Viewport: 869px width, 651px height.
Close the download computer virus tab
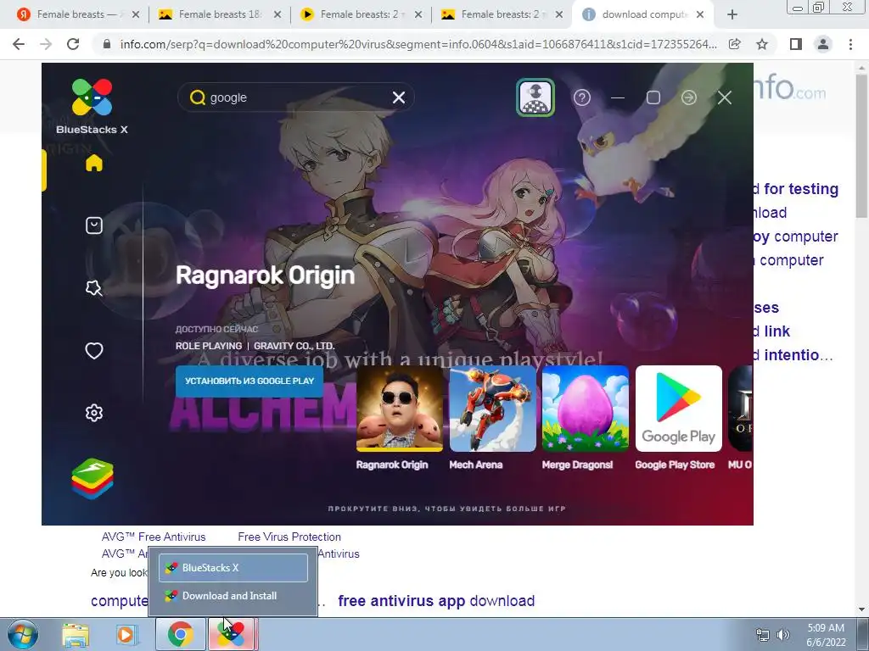coord(700,14)
